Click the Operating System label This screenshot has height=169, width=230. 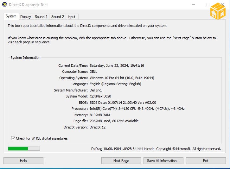click(73, 78)
